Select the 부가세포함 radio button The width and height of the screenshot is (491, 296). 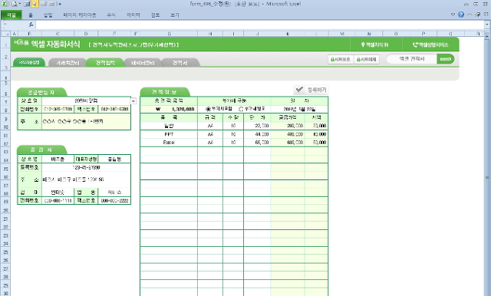tap(208, 109)
